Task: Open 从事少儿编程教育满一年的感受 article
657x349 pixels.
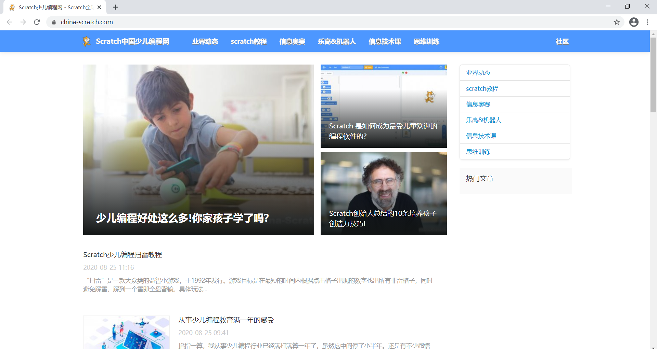Action: click(227, 320)
